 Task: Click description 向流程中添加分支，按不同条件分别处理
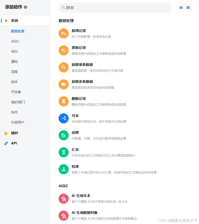(99, 122)
